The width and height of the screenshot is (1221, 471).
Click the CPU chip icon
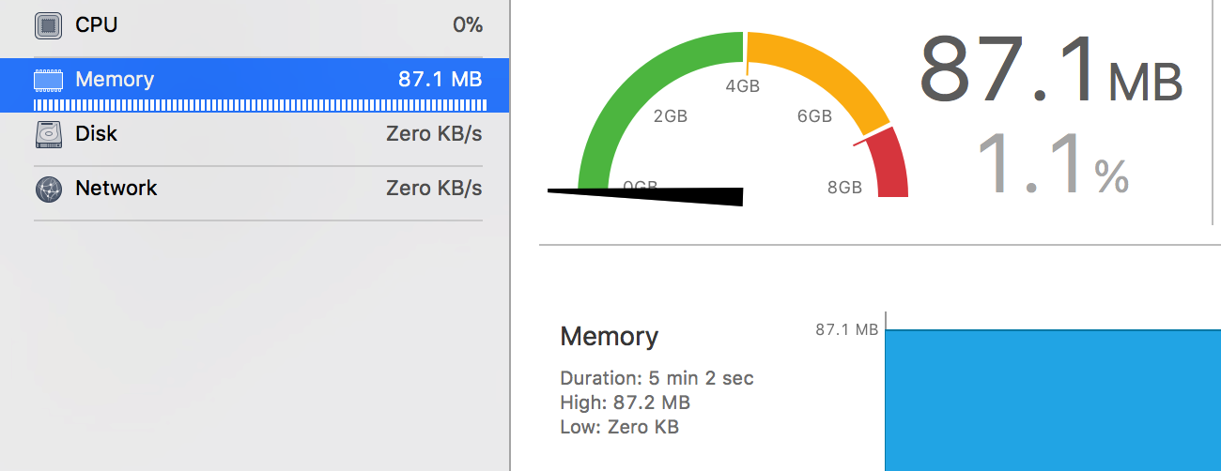point(48,25)
